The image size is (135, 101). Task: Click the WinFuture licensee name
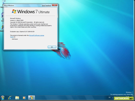coord(15,39)
